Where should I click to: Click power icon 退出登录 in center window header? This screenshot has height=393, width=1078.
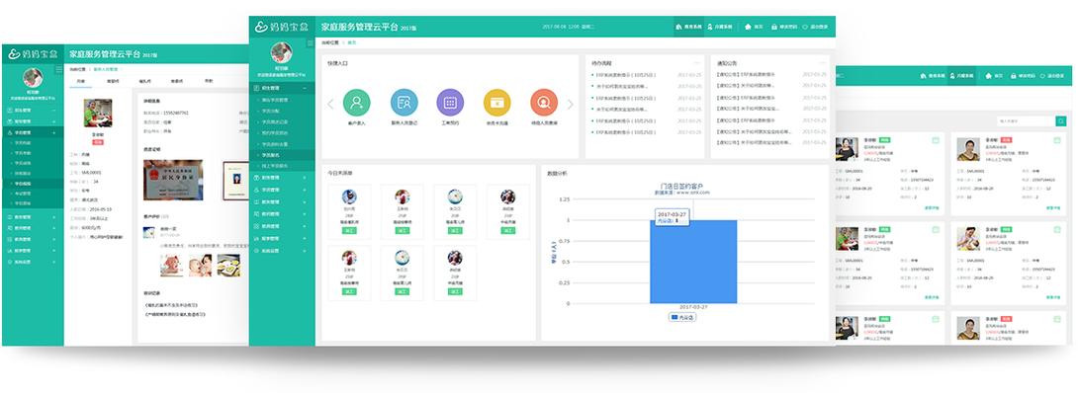coord(805,27)
